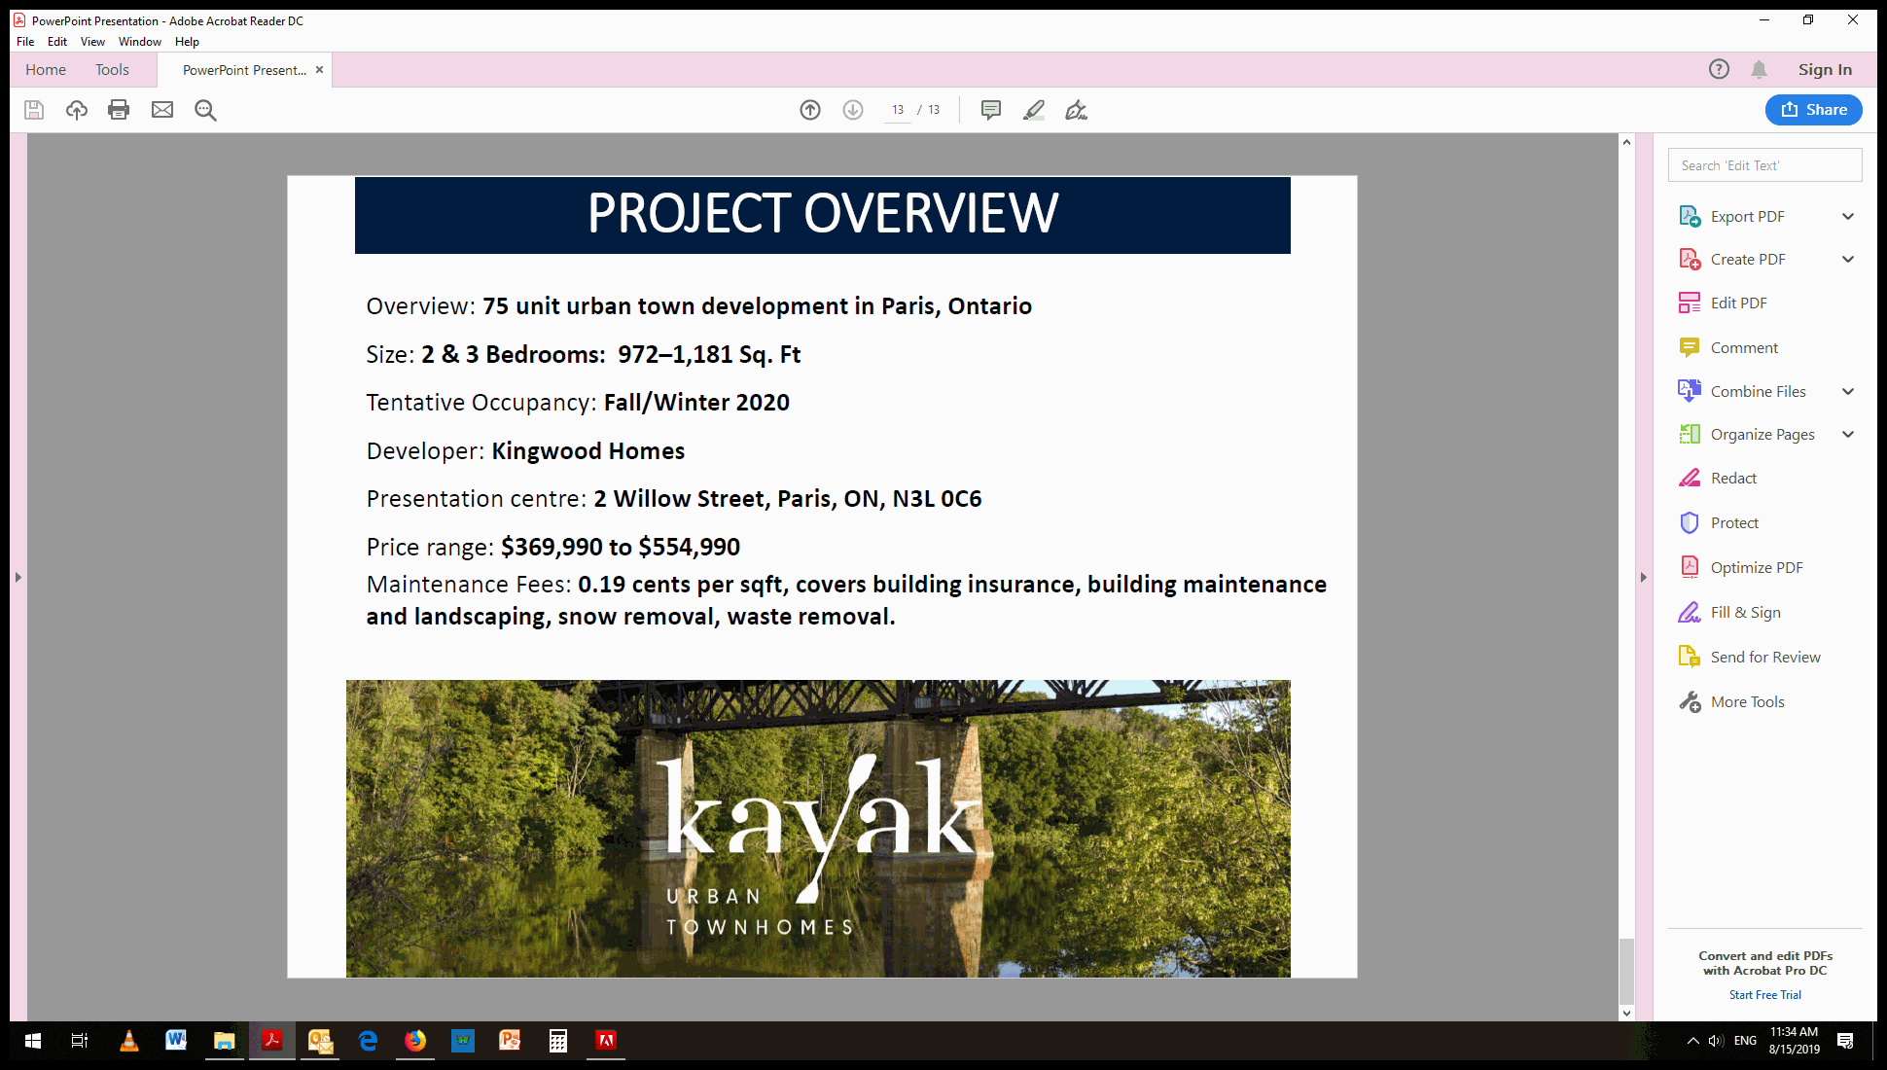Click the Save file icon
Image resolution: width=1887 pixels, height=1070 pixels.
(34, 110)
